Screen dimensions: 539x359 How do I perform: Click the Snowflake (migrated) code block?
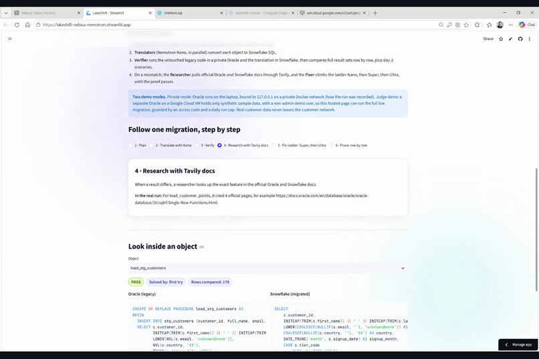pos(338,326)
